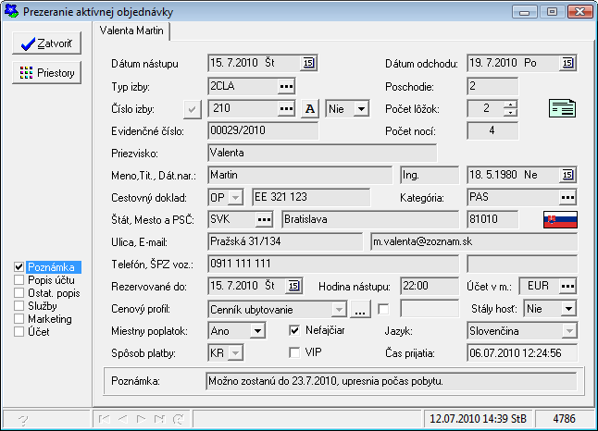
Task: Click the question mark help icon
Action: [x=23, y=420]
